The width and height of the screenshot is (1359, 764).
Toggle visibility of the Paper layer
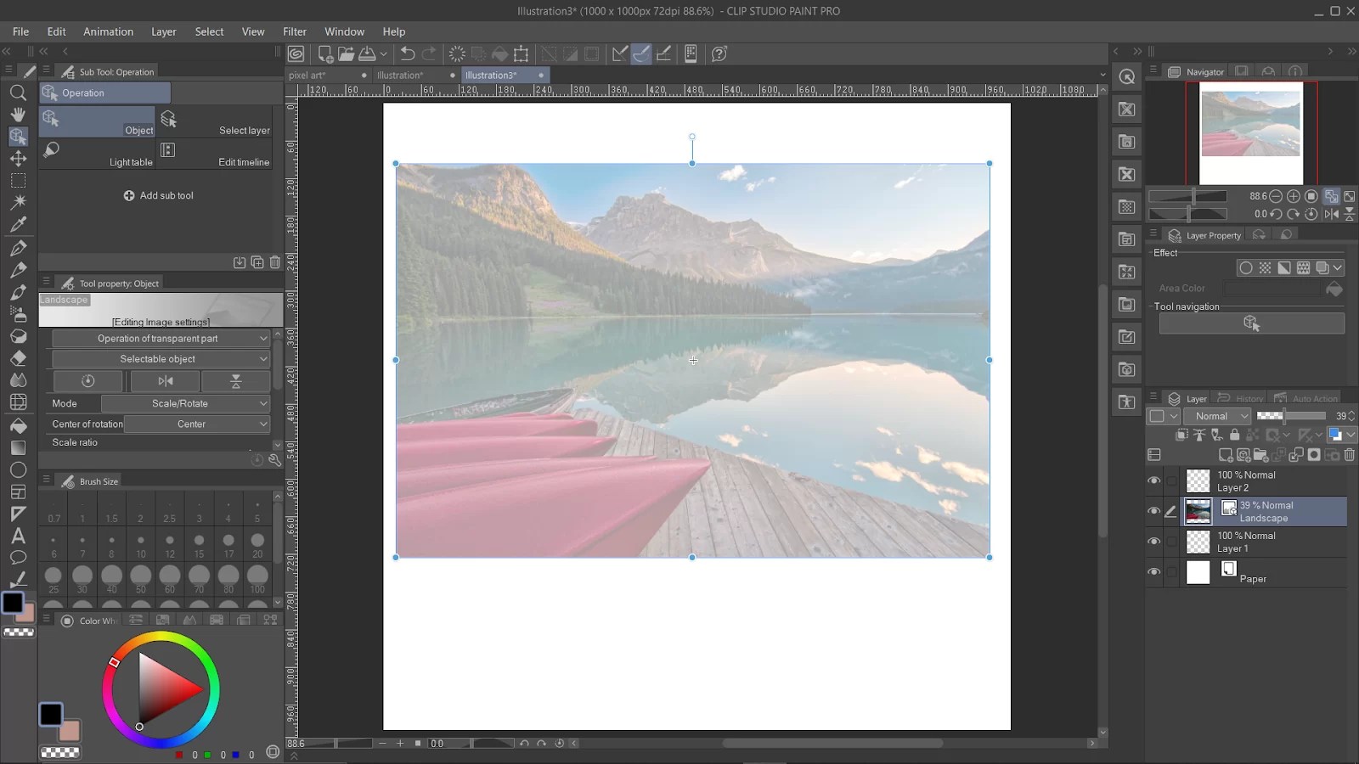coord(1155,572)
